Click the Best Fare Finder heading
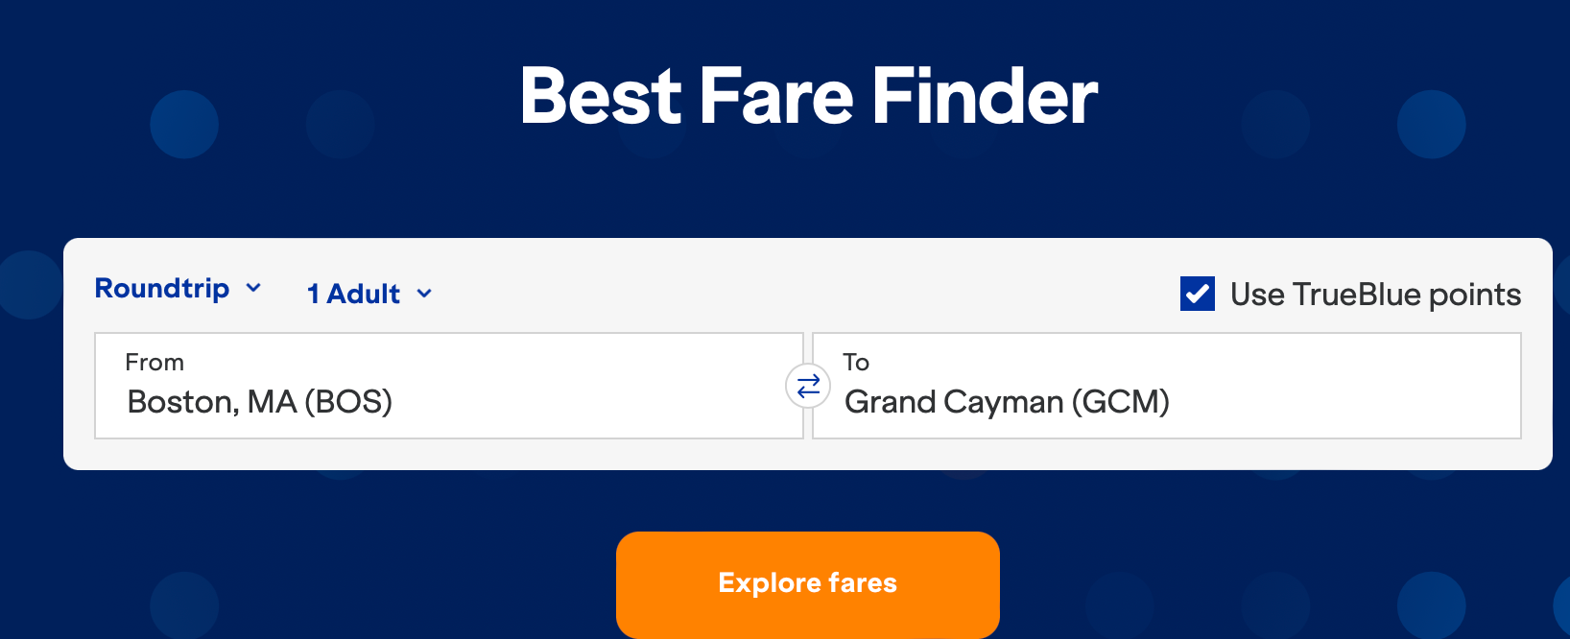Screen dimensions: 1570x639 808,96
